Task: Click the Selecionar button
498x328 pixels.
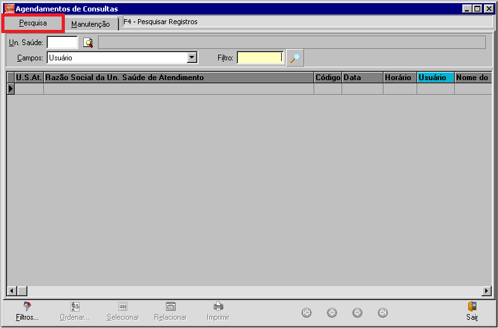Action: pos(123,311)
